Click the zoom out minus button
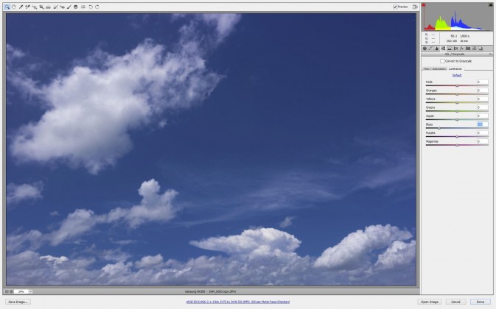This screenshot has width=496, height=309. (7, 291)
